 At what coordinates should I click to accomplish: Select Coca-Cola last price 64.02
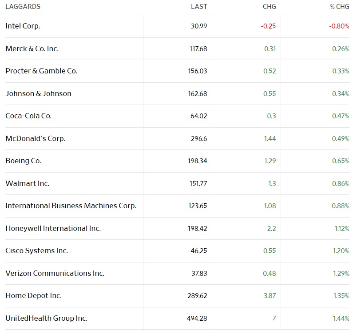(199, 116)
